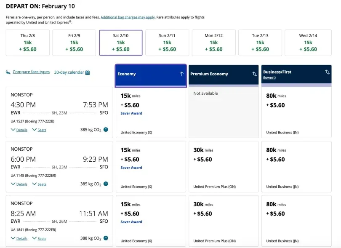Choose 15k miles Economy fare for 4:30 PM flight

(x=151, y=112)
